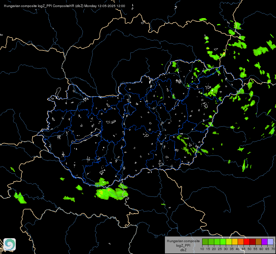Click the 20-25 dBZ green swatch
The height and width of the screenshot is (254, 276).
point(217,242)
